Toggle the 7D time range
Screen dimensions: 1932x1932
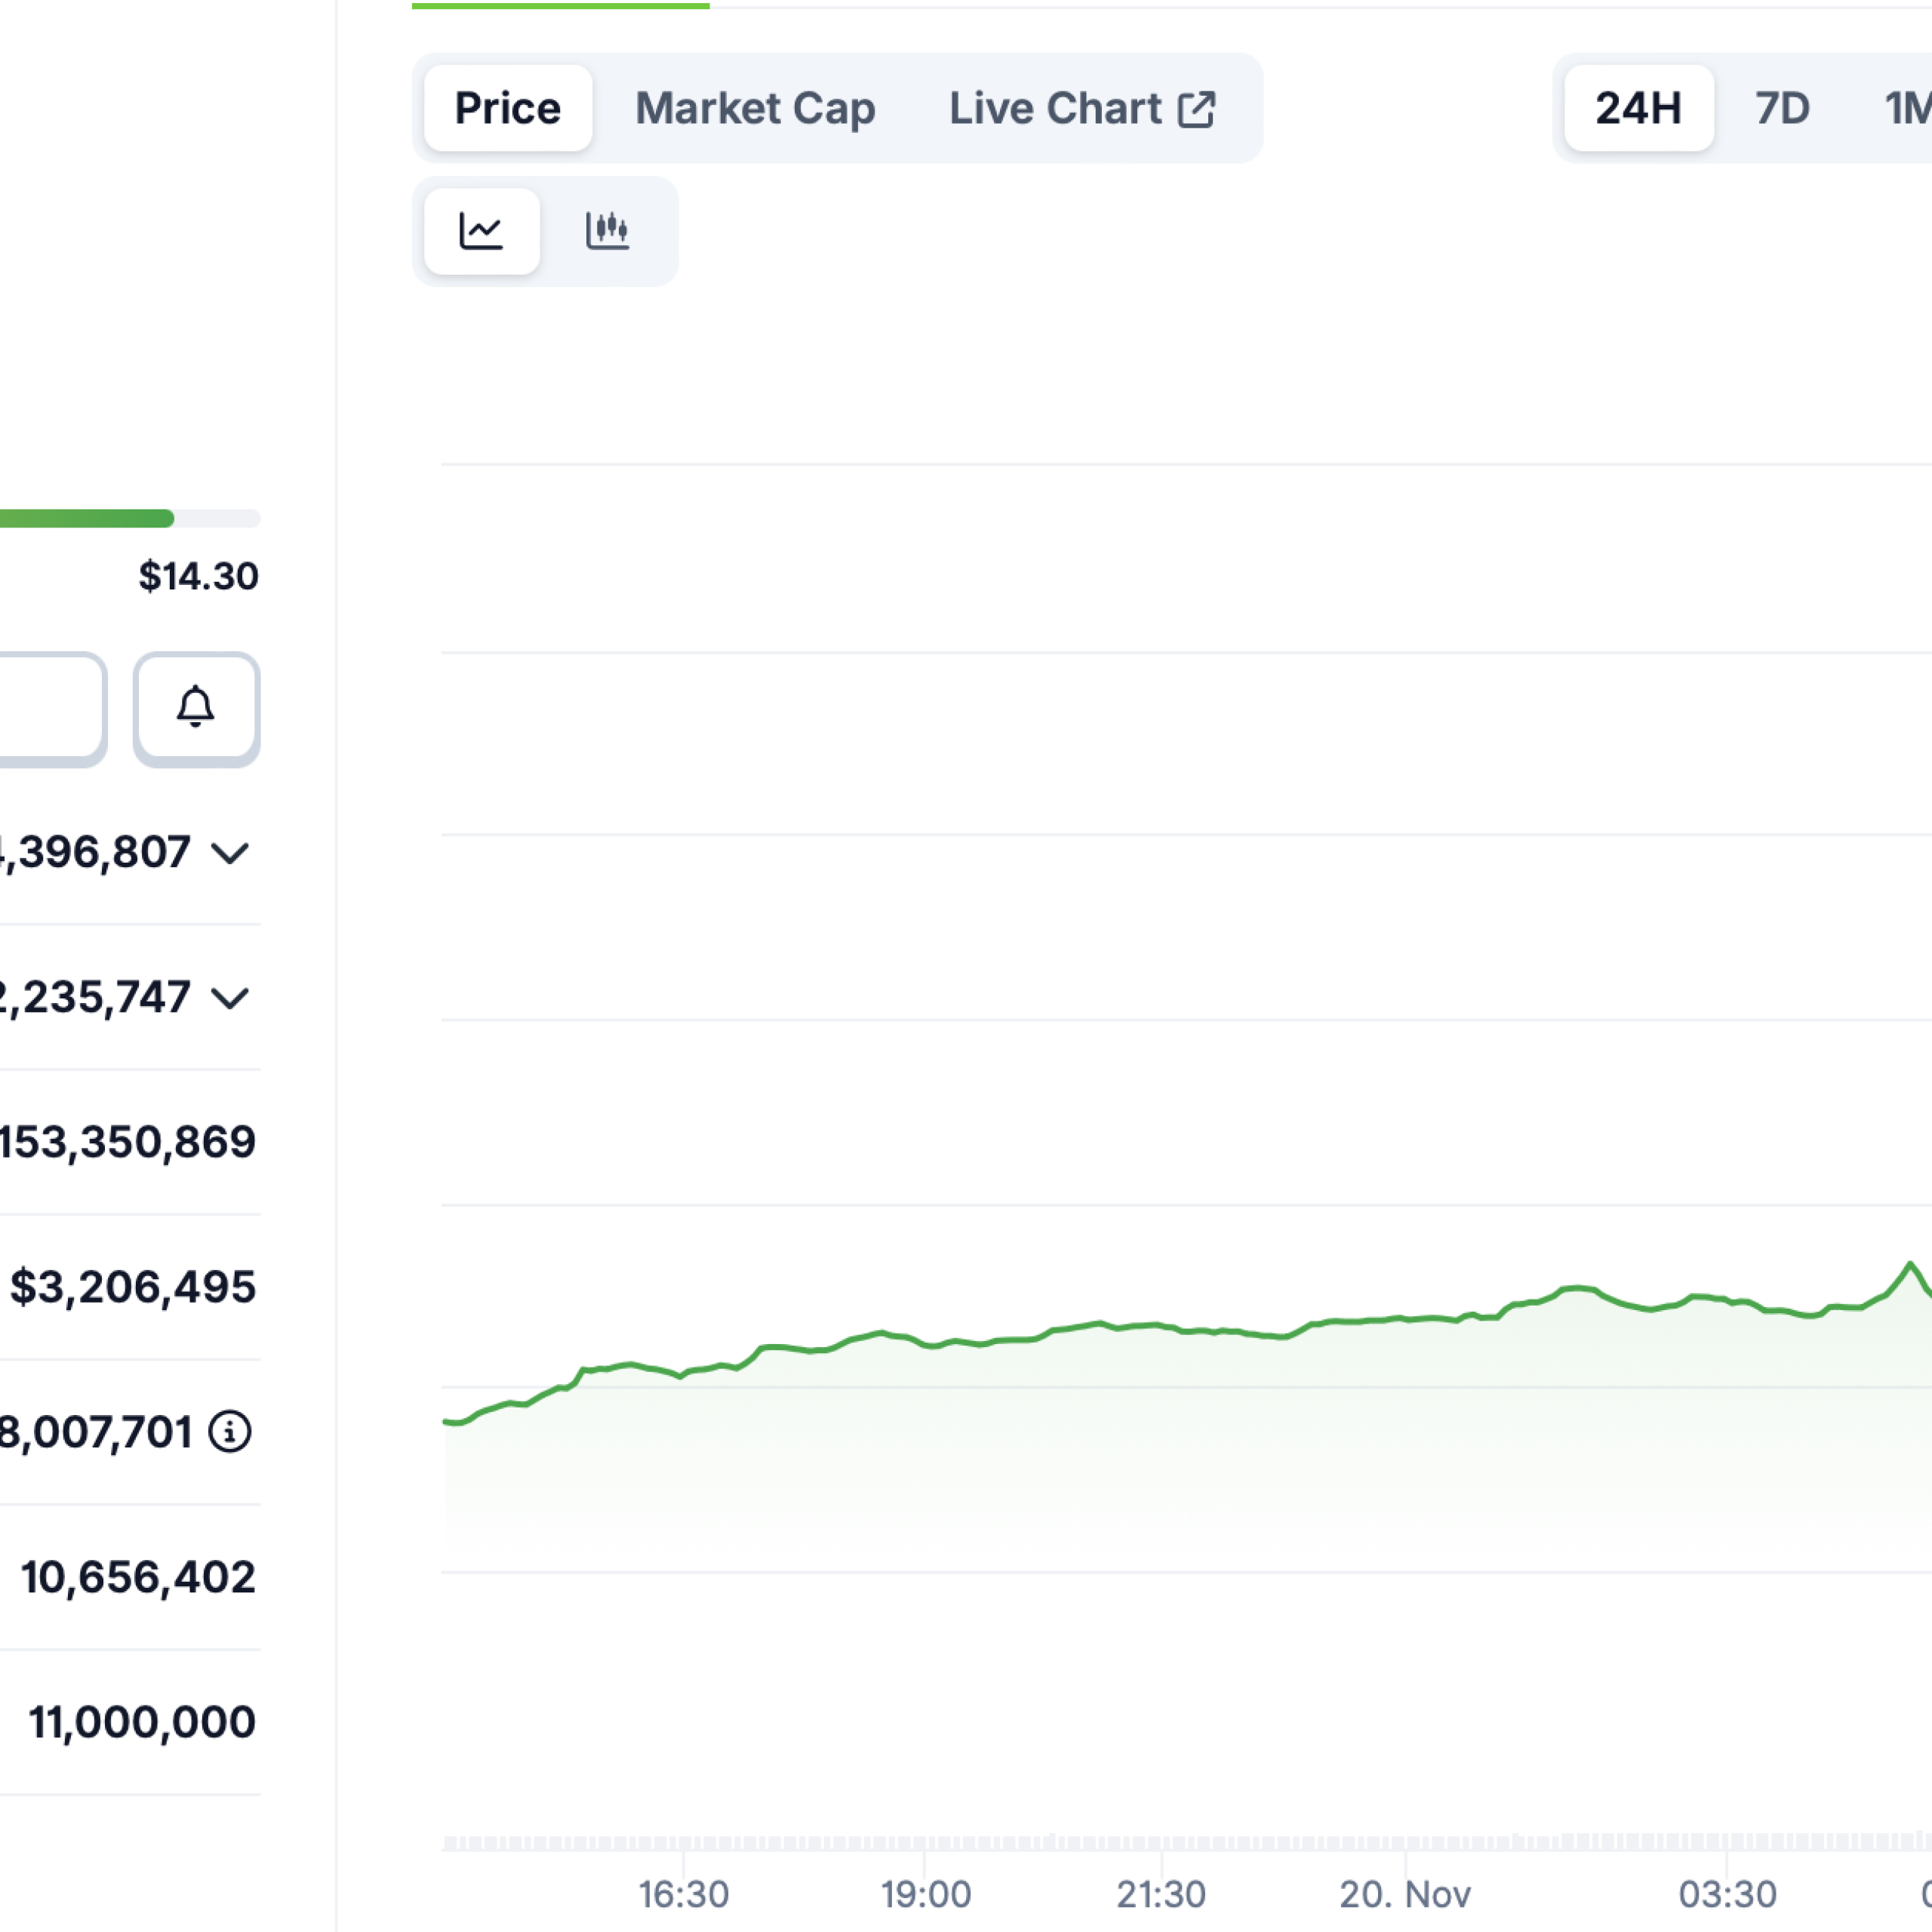pos(1781,108)
